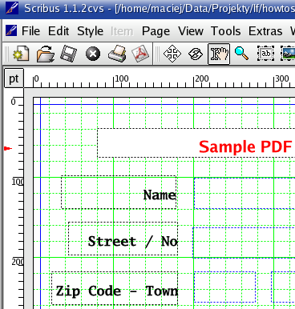Select the insert text frame tool
295x309 pixels.
click(x=265, y=54)
